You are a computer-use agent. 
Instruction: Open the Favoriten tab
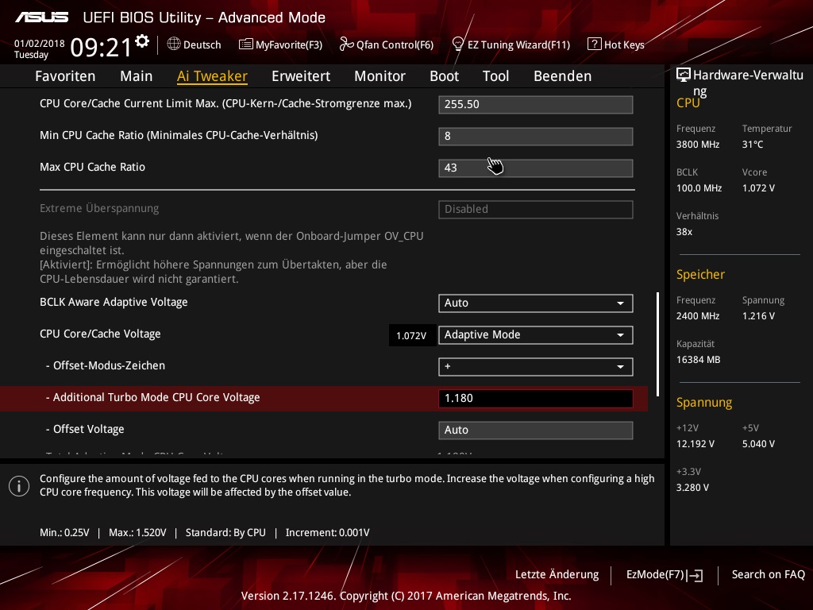(x=65, y=76)
